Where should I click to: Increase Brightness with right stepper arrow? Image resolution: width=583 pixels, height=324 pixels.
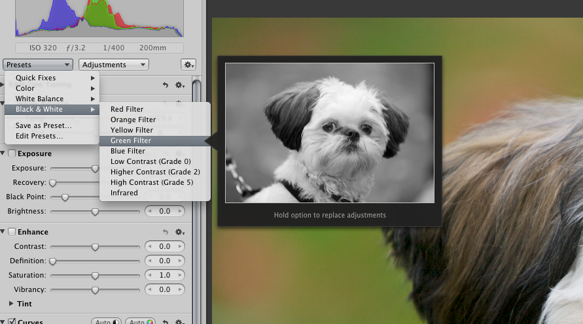180,211
